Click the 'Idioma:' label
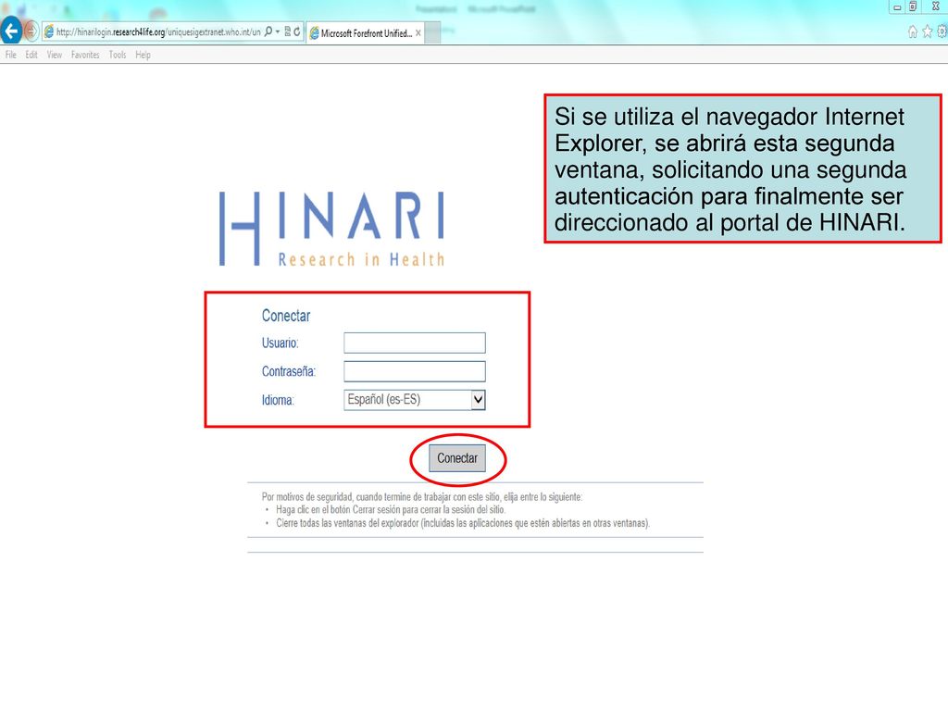 point(278,400)
